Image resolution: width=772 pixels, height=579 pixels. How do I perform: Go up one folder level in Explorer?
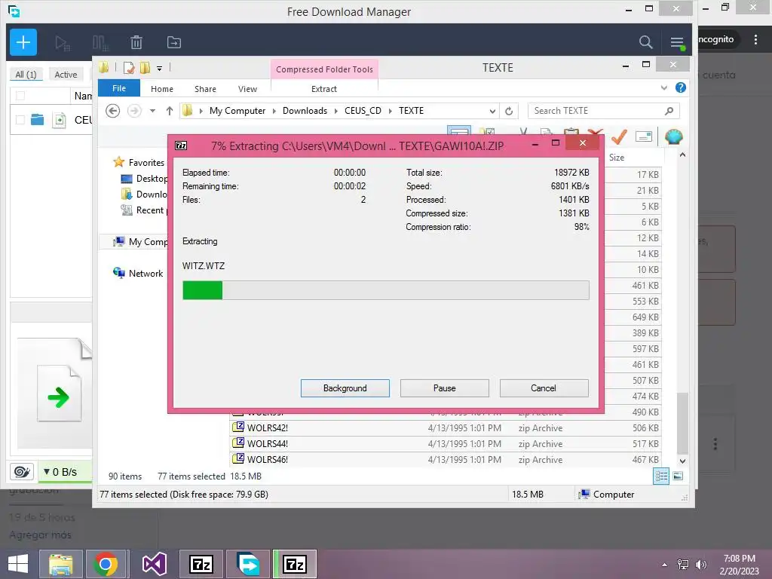170,111
